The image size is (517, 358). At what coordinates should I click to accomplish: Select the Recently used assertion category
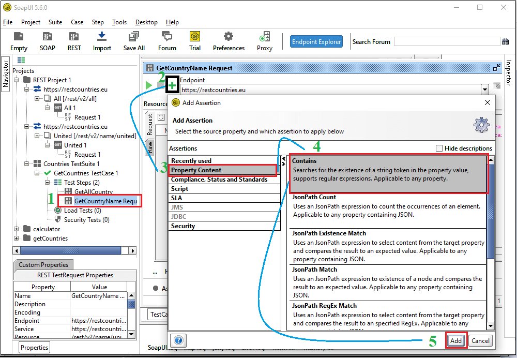point(224,161)
